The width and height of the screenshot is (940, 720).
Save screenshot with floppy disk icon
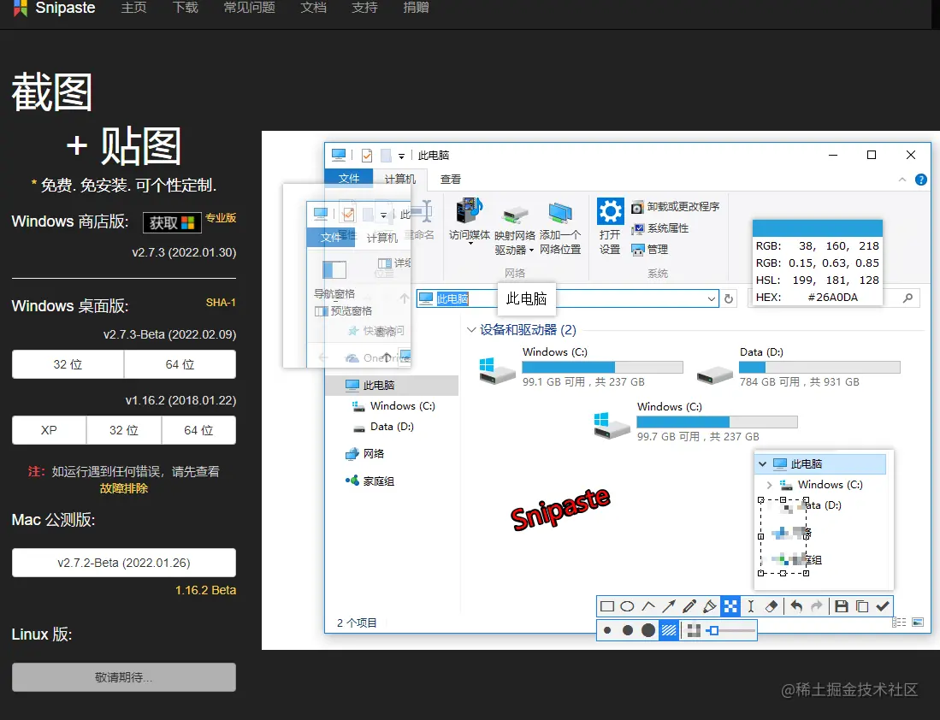point(842,606)
